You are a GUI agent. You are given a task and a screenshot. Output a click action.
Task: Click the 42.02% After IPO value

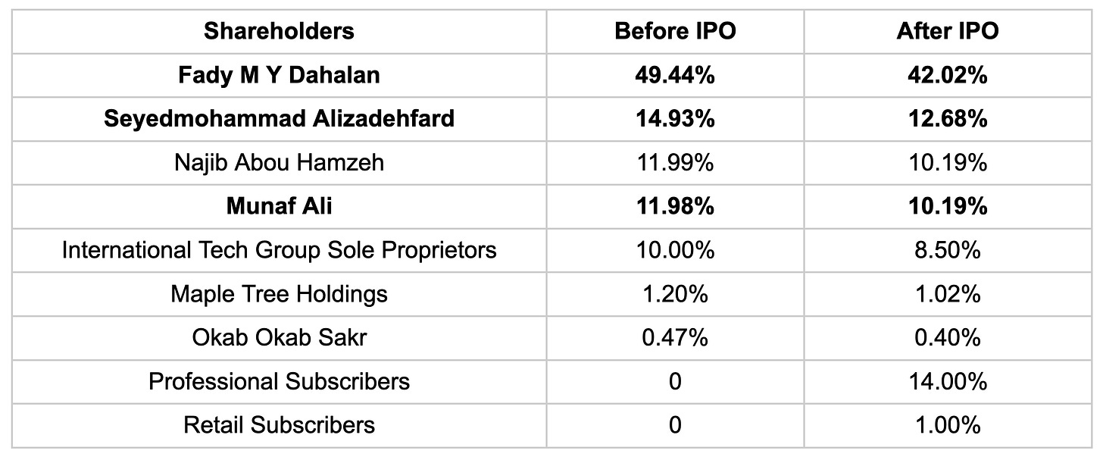(948, 75)
